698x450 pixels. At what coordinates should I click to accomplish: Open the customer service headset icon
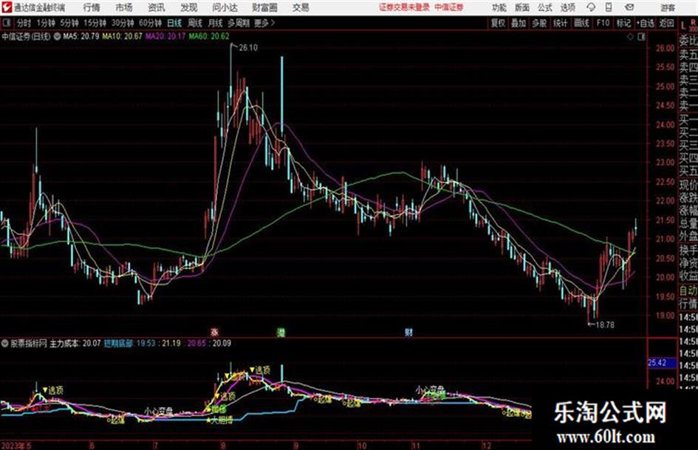tap(591, 7)
